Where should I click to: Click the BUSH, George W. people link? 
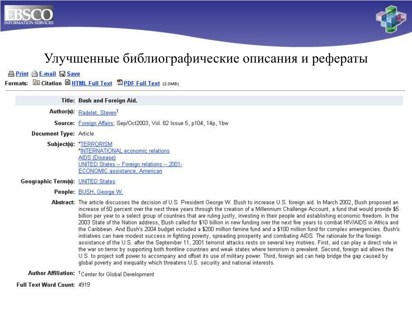(101, 192)
